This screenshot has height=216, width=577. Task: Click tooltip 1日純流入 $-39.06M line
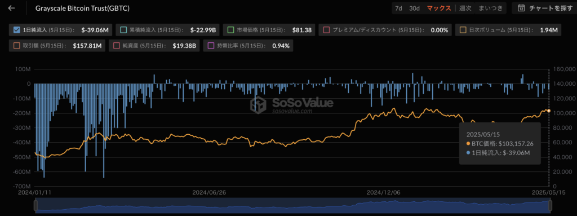click(498, 153)
